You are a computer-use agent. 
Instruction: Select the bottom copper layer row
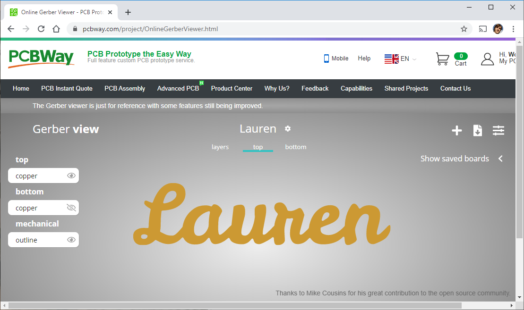coord(43,208)
